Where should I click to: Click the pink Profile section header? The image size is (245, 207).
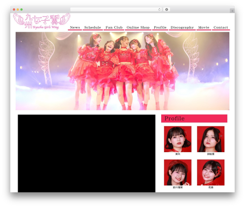click(x=194, y=118)
